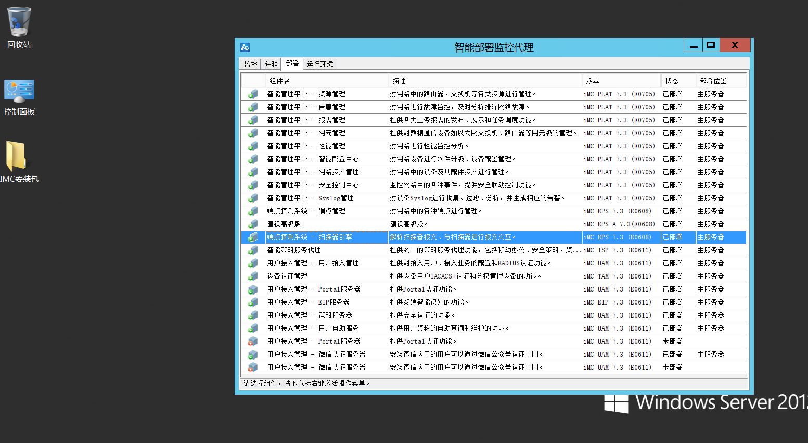Click the 智能部署监控代理 window title bar
The width and height of the screenshot is (808, 443).
point(494,47)
